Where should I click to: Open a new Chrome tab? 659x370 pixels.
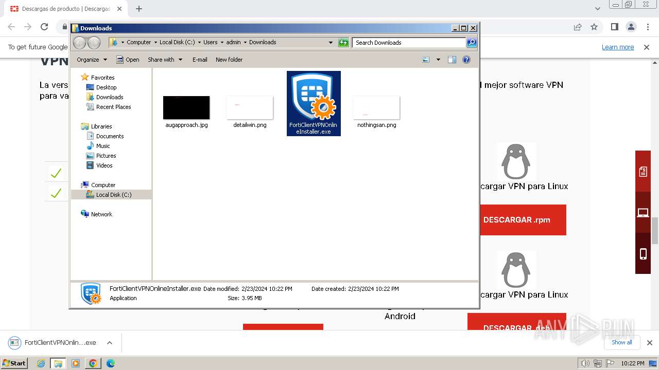point(138,9)
